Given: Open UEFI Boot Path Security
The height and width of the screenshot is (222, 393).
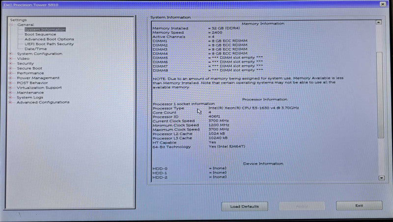Looking at the screenshot, I should (x=49, y=44).
